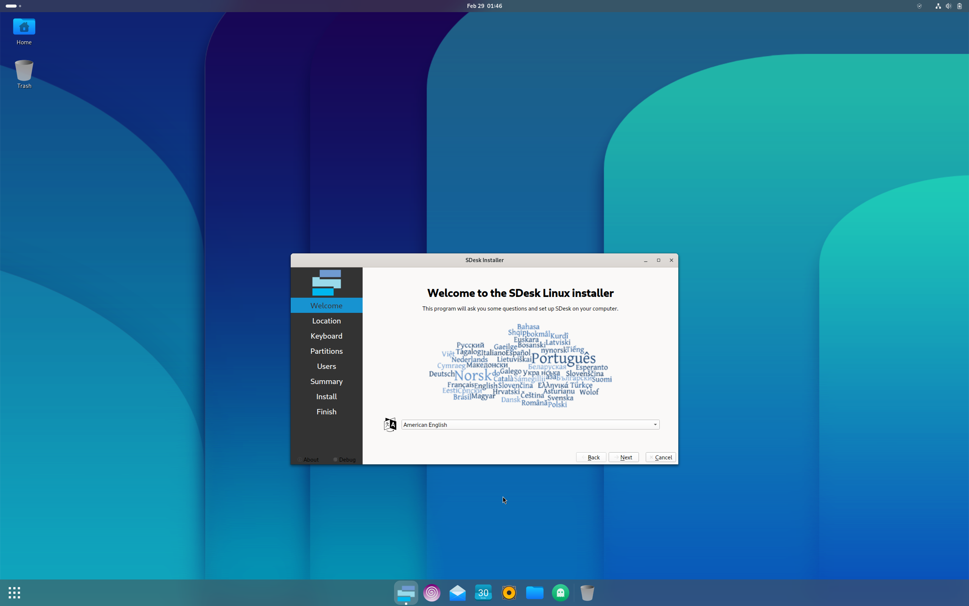Click the language translate icon
969x606 pixels.
pos(389,425)
